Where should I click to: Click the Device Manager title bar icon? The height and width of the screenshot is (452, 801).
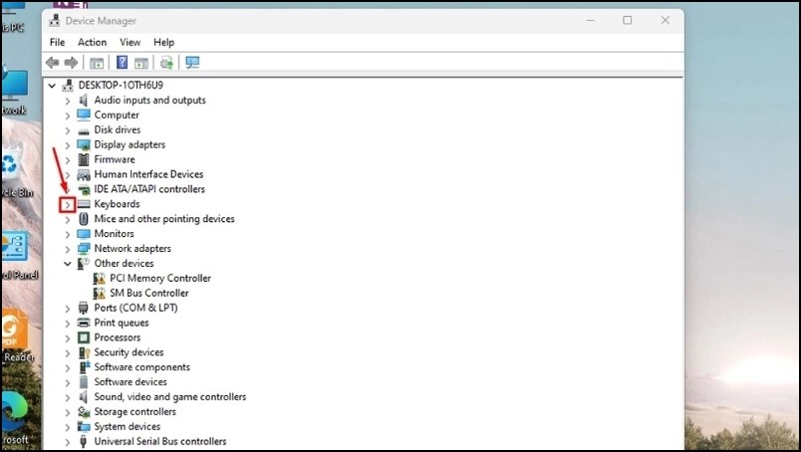(54, 21)
